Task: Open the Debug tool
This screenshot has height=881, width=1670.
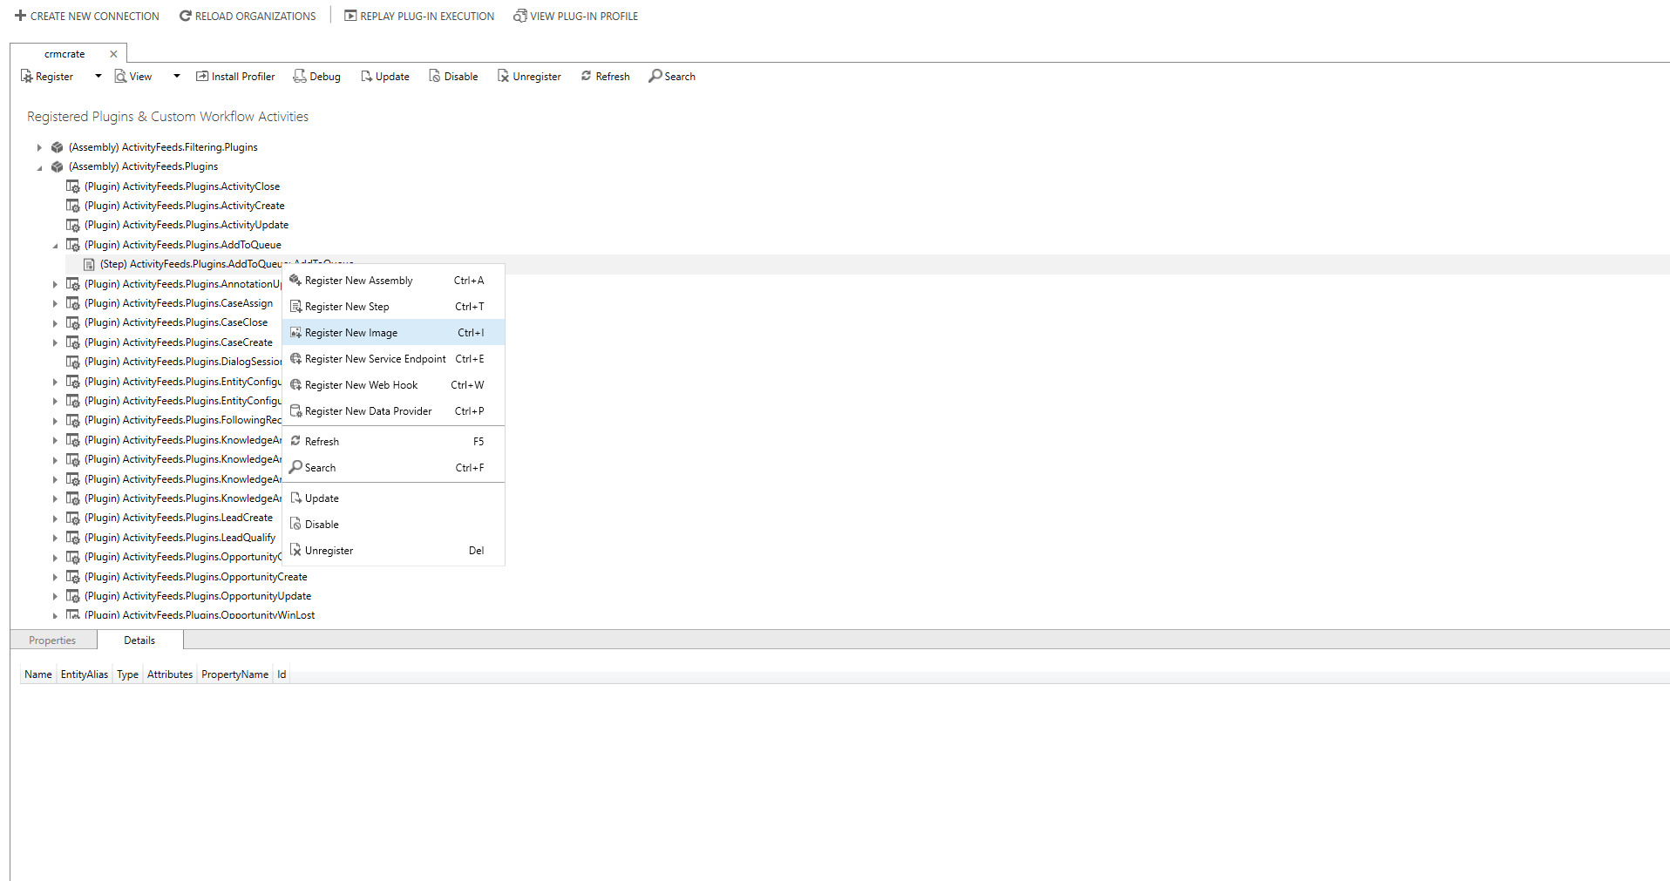Action: coord(300,76)
